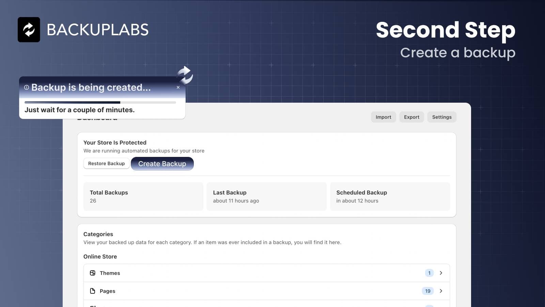Dismiss the backup being created notification
This screenshot has width=545, height=307.
(x=178, y=87)
